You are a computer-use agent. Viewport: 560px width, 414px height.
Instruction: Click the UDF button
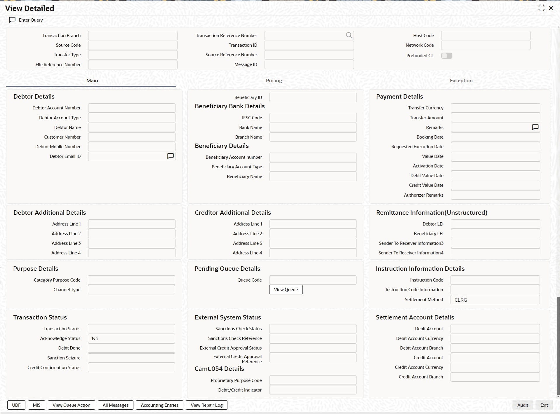click(16, 405)
